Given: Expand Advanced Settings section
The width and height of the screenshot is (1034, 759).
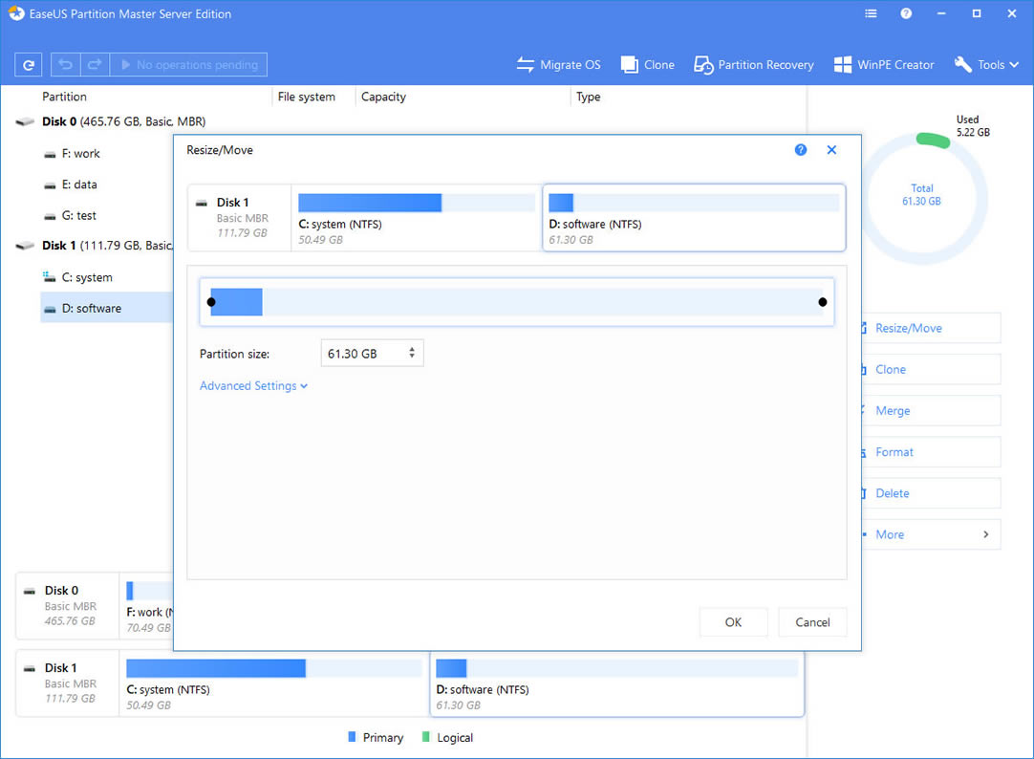Looking at the screenshot, I should pos(253,386).
